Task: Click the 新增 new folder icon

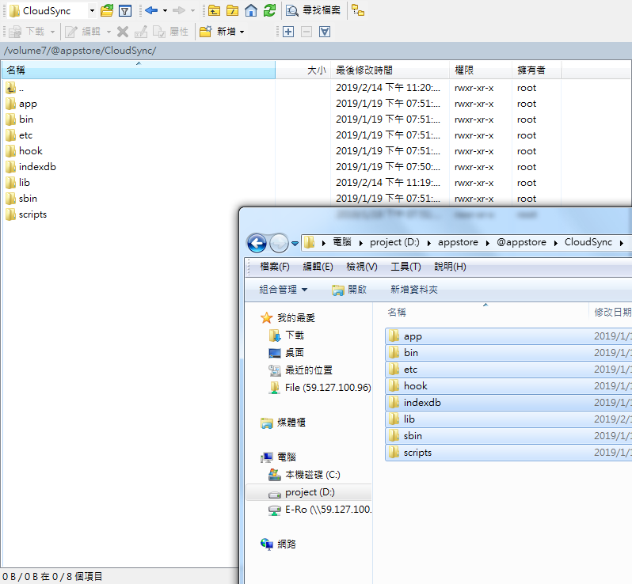Action: [x=205, y=32]
